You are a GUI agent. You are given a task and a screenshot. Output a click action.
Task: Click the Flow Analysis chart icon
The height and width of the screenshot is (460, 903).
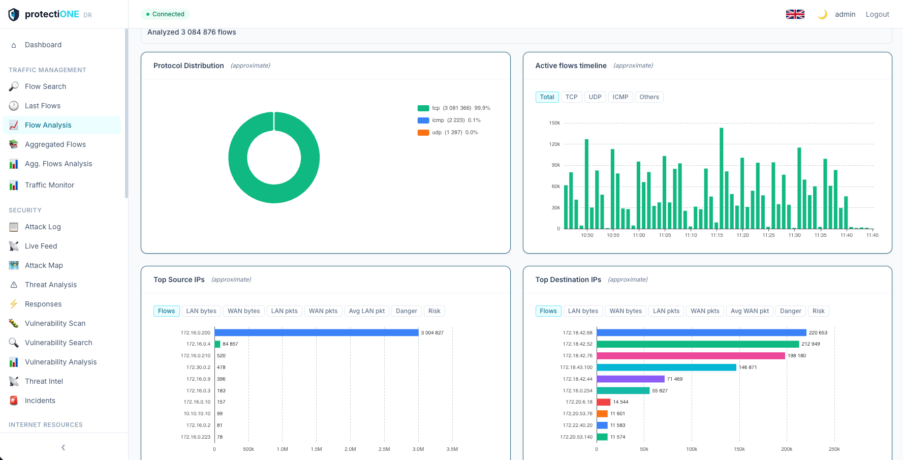(14, 125)
